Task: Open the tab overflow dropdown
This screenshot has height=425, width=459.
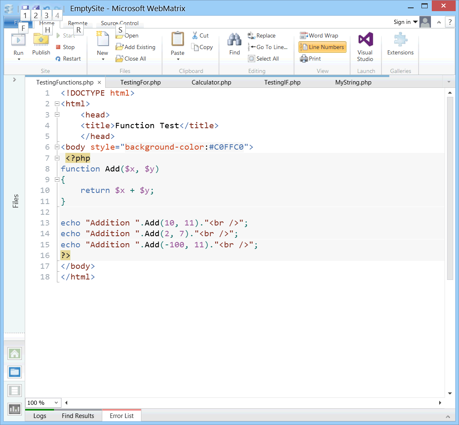Action: 449,82
